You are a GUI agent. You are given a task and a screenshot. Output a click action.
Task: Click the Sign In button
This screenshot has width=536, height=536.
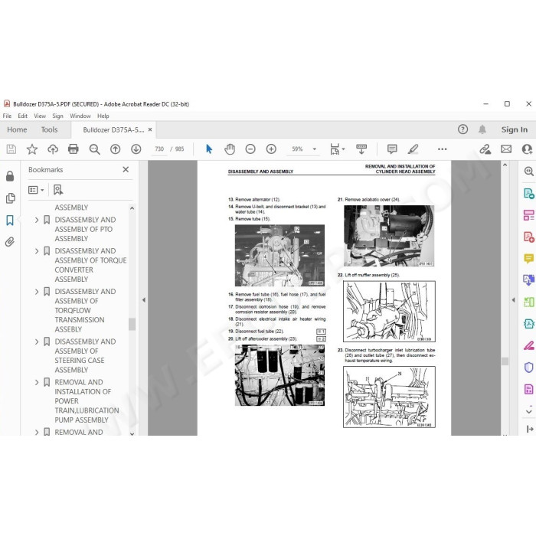coord(514,129)
